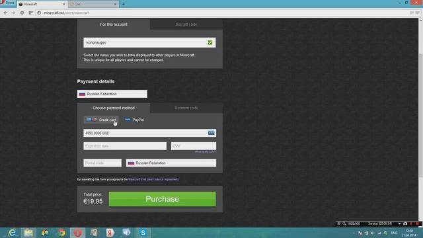Open the recorder overlay dropdown arrow
423x238 pixels.
(x=399, y=223)
